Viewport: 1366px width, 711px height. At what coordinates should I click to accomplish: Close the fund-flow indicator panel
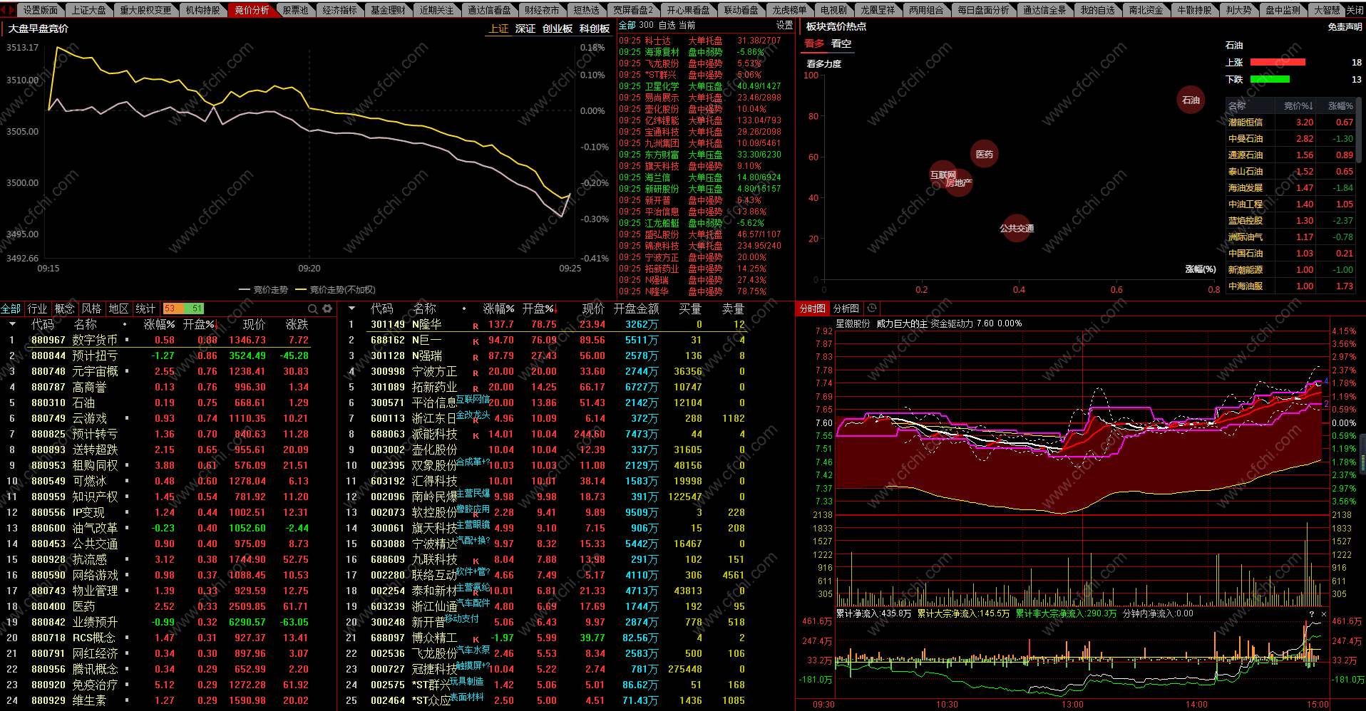(1324, 614)
